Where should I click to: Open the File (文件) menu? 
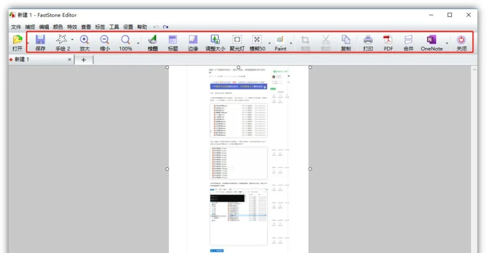pos(16,27)
